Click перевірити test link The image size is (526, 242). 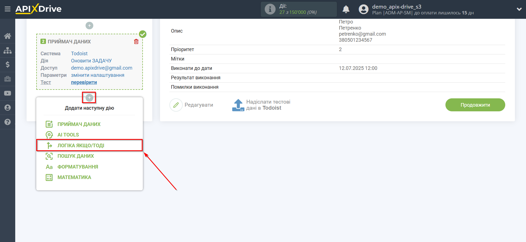click(84, 82)
